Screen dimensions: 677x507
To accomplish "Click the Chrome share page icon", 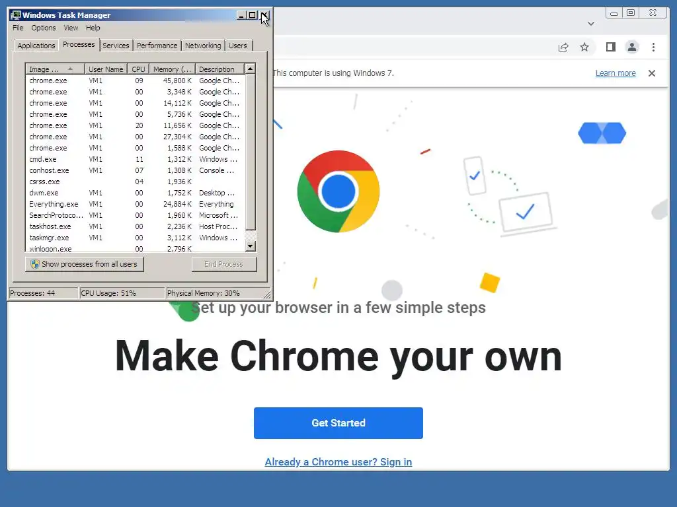I will click(563, 47).
